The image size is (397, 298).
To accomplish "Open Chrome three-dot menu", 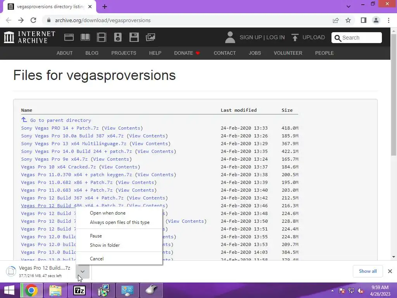I will 388,20.
